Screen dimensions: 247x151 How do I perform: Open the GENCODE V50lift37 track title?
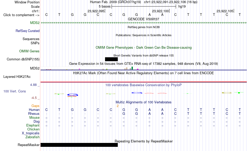144,19
